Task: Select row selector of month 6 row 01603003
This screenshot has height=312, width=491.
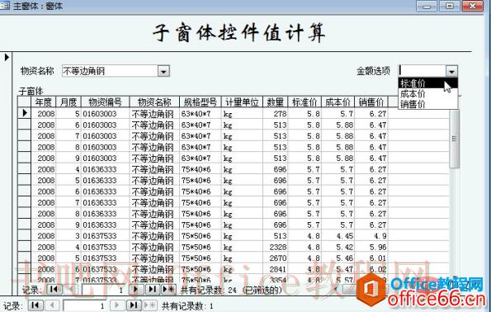Action: pyautogui.click(x=24, y=125)
